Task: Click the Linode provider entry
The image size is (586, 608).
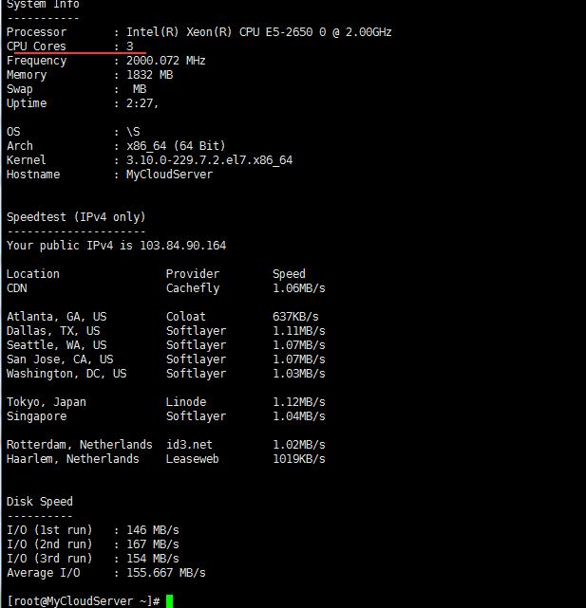Action: [x=186, y=402]
